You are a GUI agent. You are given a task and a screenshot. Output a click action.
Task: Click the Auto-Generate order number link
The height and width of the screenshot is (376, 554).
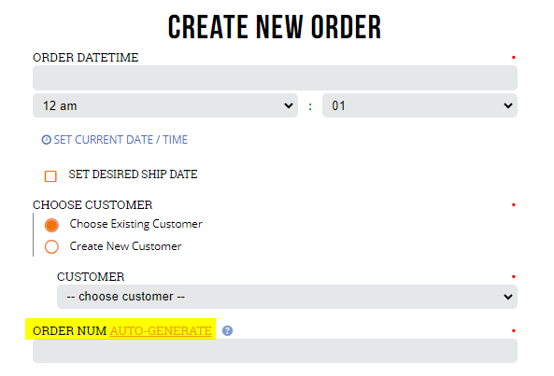pos(161,331)
